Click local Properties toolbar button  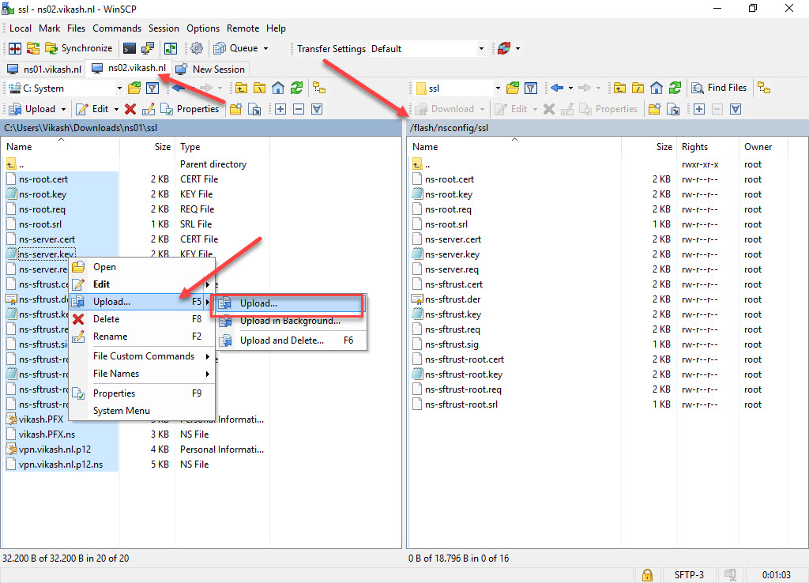pos(190,109)
